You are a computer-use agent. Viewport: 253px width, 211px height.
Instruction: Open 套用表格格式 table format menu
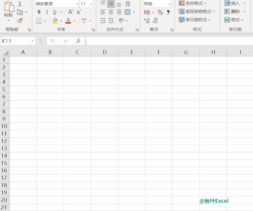tap(197, 12)
